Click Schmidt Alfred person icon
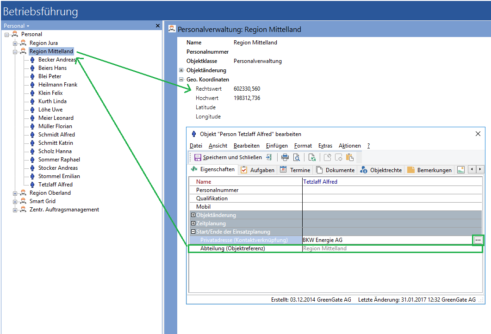 coord(32,135)
